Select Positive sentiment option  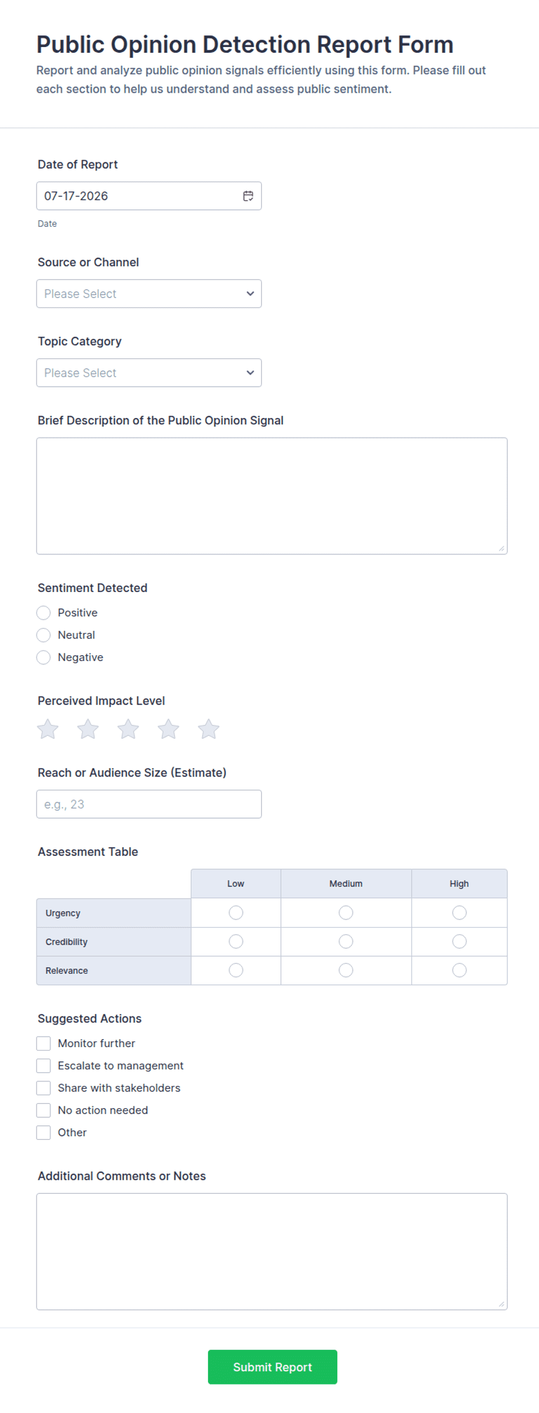click(x=43, y=613)
